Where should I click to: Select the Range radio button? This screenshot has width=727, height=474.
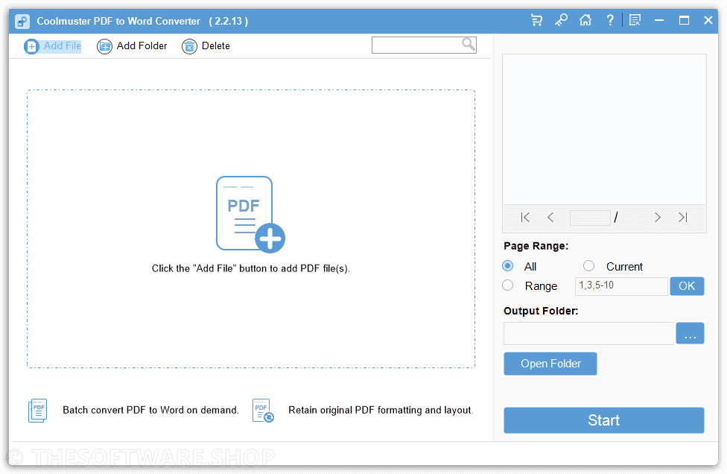(508, 285)
